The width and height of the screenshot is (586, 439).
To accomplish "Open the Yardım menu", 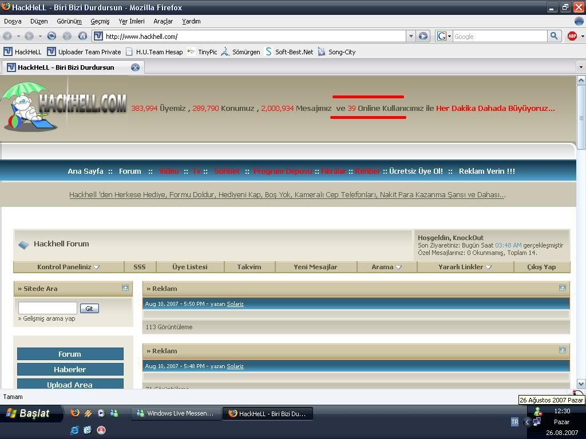I will (x=191, y=21).
